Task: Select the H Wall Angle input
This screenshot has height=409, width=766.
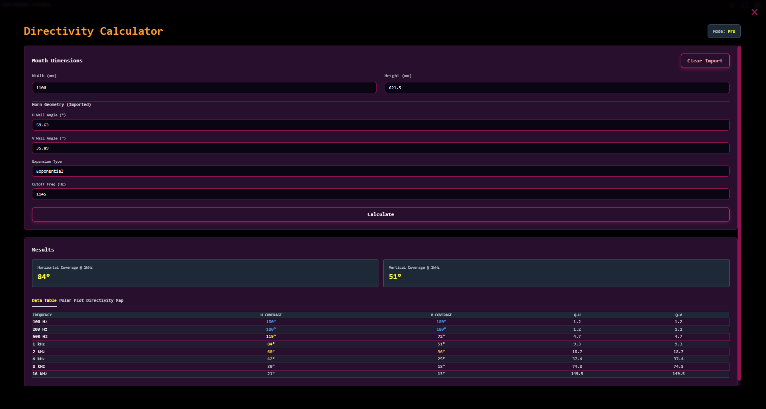Action: click(x=380, y=125)
